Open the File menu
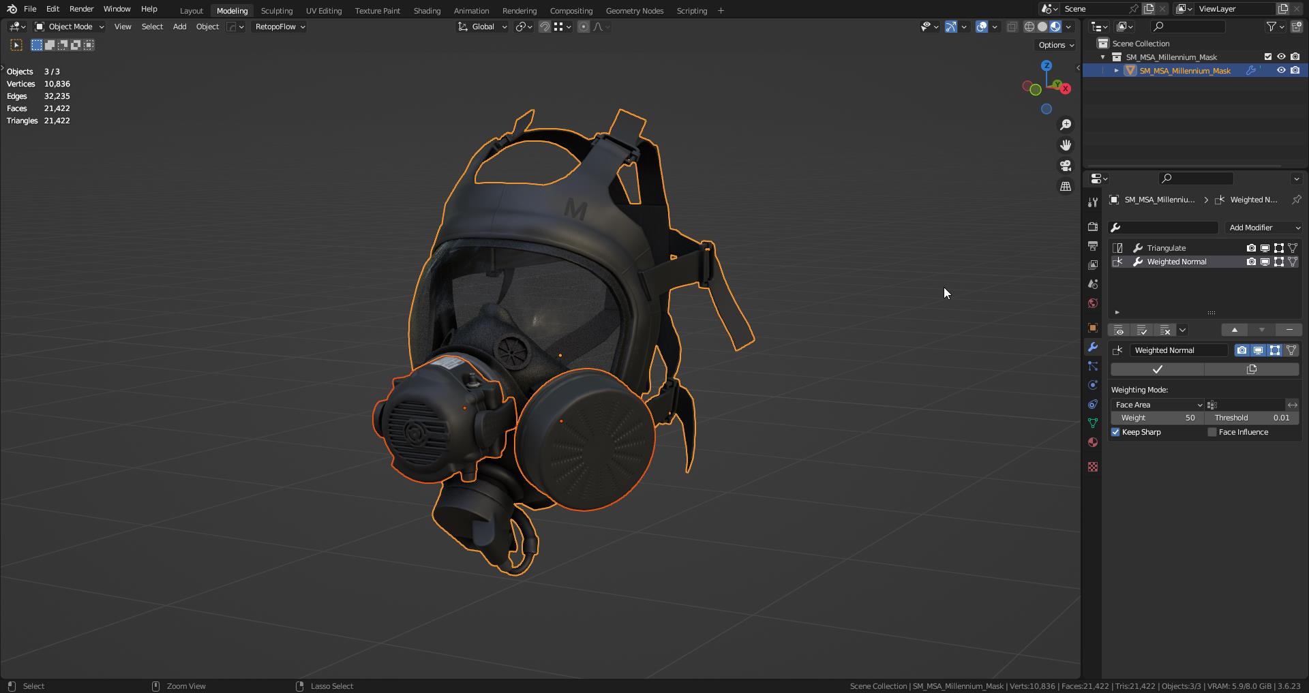 pos(30,9)
